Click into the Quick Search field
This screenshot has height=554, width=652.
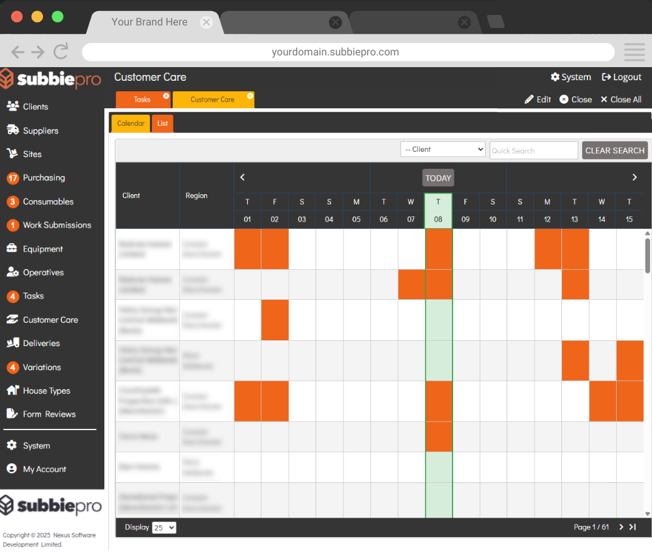(533, 151)
